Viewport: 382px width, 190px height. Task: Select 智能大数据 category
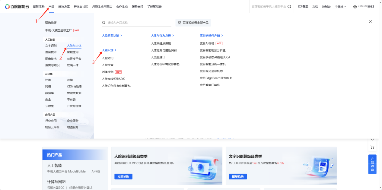pos(74,93)
